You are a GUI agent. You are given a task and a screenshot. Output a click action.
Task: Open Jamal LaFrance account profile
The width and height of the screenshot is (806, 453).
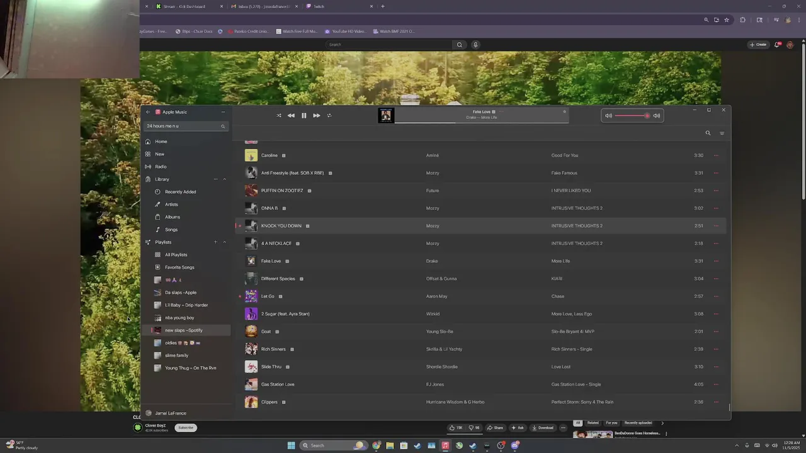[x=166, y=413]
